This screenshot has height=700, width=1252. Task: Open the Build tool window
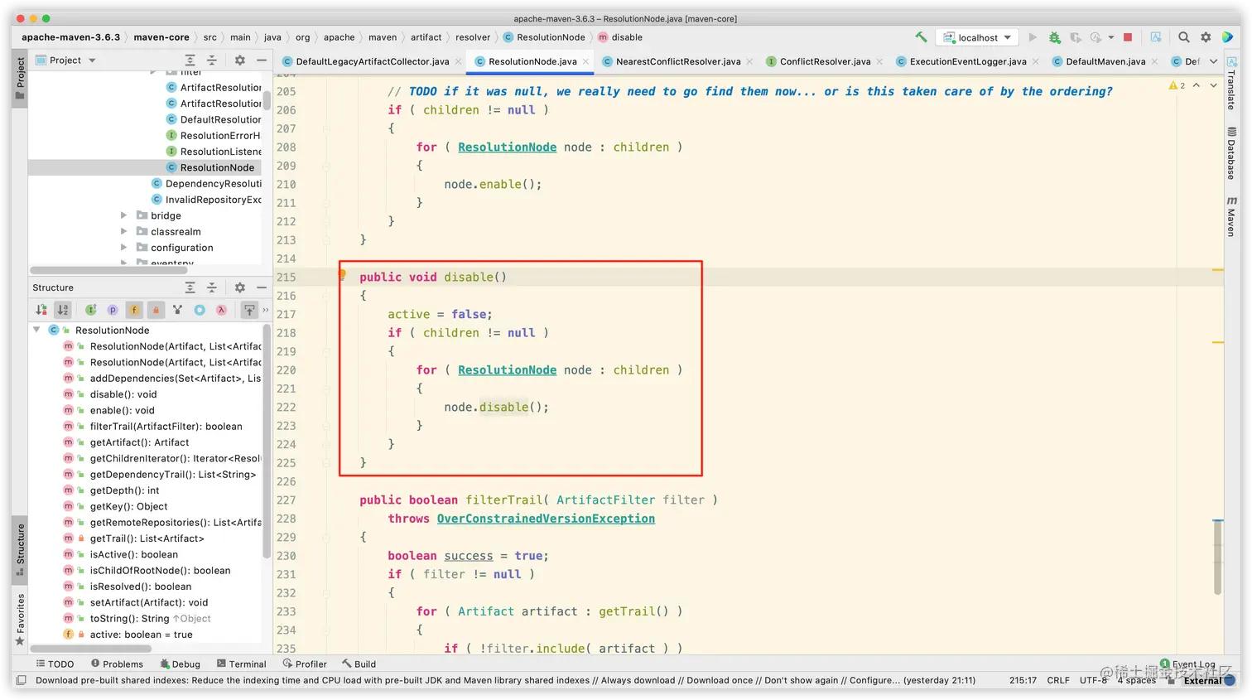coord(359,664)
